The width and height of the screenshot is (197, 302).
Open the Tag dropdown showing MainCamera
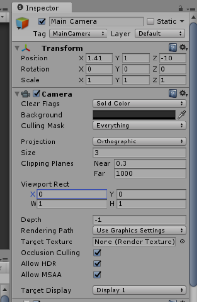tap(78, 34)
